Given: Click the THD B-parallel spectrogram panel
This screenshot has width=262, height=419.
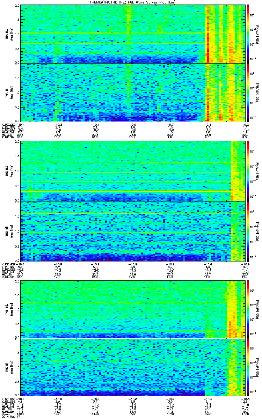Looking at the screenshot, I should click(x=132, y=231).
